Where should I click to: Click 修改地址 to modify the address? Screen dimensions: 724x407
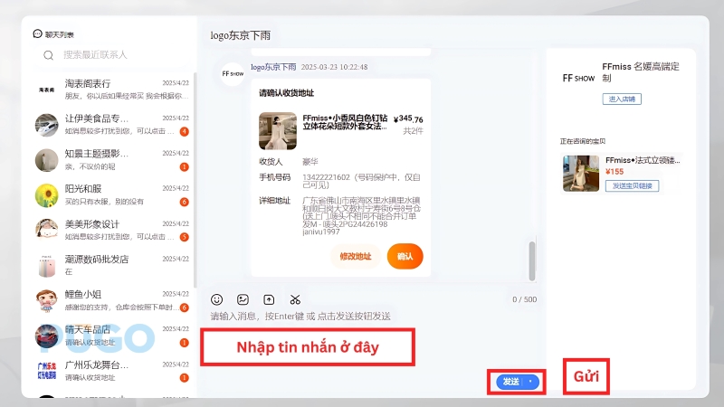[356, 257]
